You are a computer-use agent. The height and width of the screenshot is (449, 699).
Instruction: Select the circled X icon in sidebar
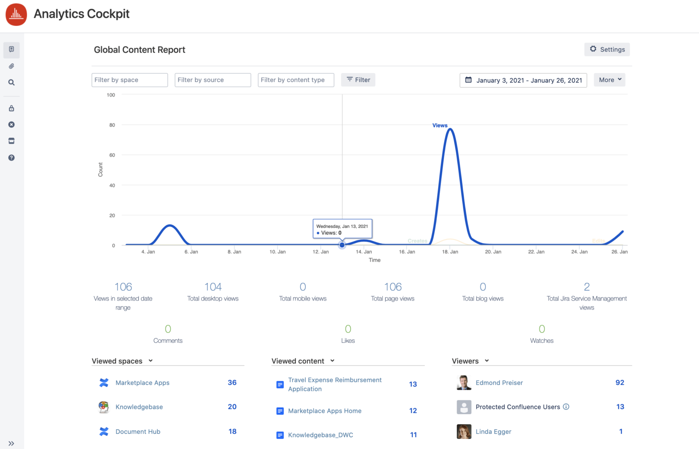point(11,124)
